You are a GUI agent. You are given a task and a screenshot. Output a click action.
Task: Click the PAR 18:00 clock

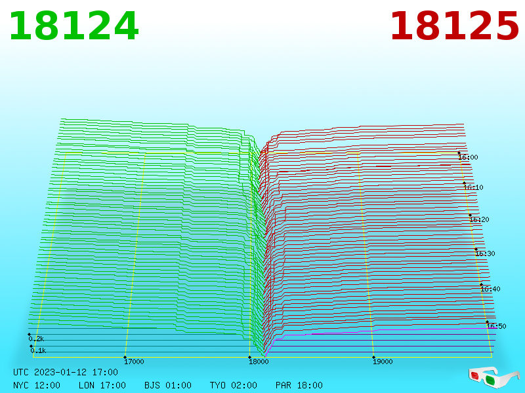(x=299, y=385)
